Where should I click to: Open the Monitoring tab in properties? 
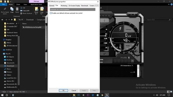point(64,6)
